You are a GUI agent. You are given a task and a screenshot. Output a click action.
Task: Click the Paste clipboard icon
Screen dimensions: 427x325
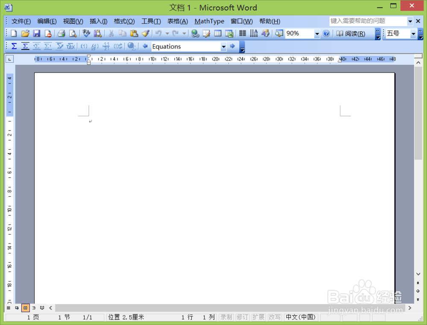tap(134, 33)
